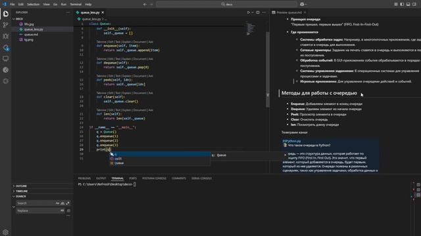The width and height of the screenshot is (421, 236).
Task: Toggle Use Regular Expression in search box
Action: tap(68, 203)
